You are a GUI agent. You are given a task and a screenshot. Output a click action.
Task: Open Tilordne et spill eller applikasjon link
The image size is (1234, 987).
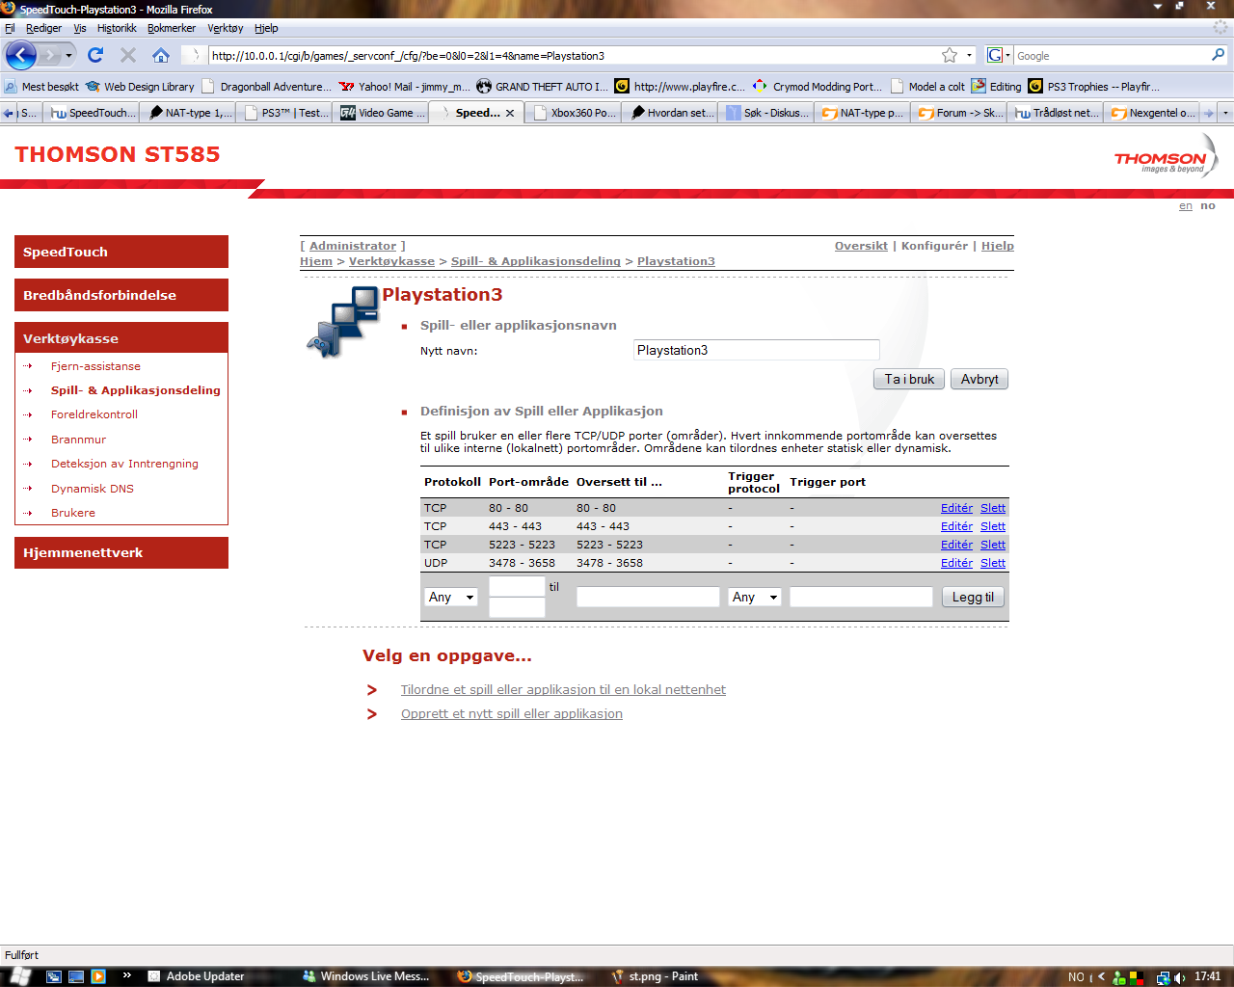[x=563, y=689]
